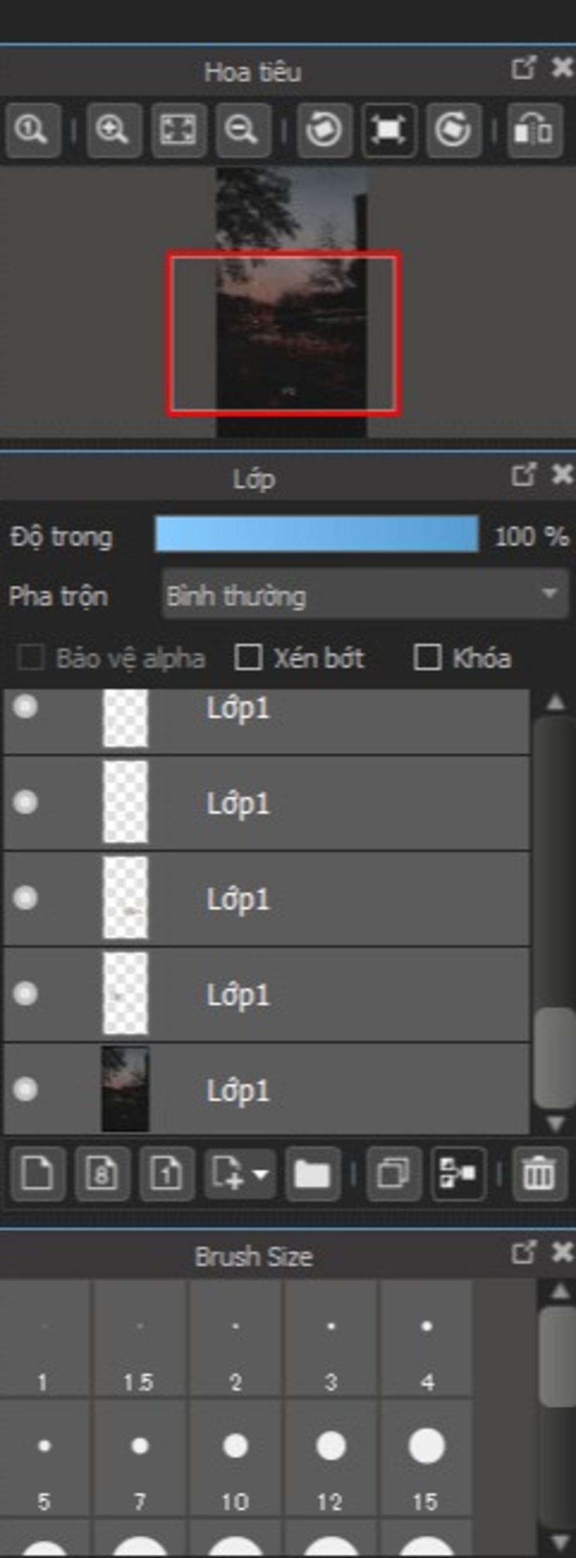Delete the layer with trash icon

[539, 1173]
